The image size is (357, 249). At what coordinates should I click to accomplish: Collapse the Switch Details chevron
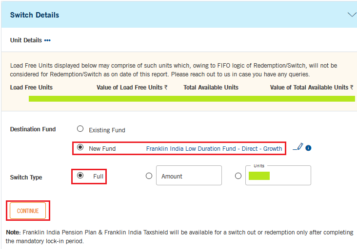click(352, 15)
